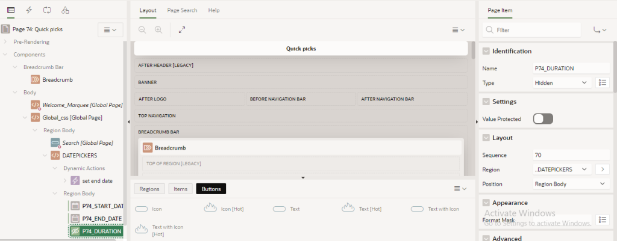Open the Help tab
The image size is (617, 241).
tap(214, 10)
